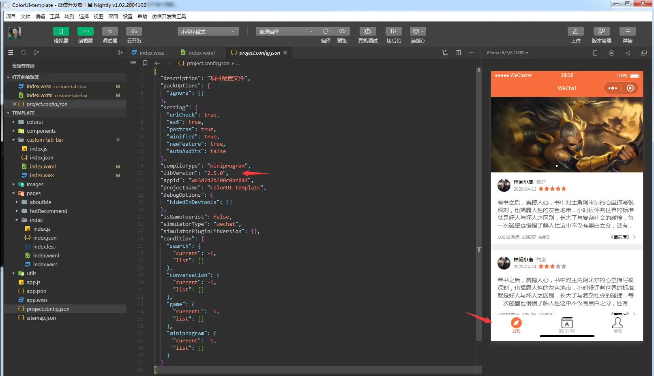
Task: Tap the 发现 tab in the simulator
Action: 516,325
